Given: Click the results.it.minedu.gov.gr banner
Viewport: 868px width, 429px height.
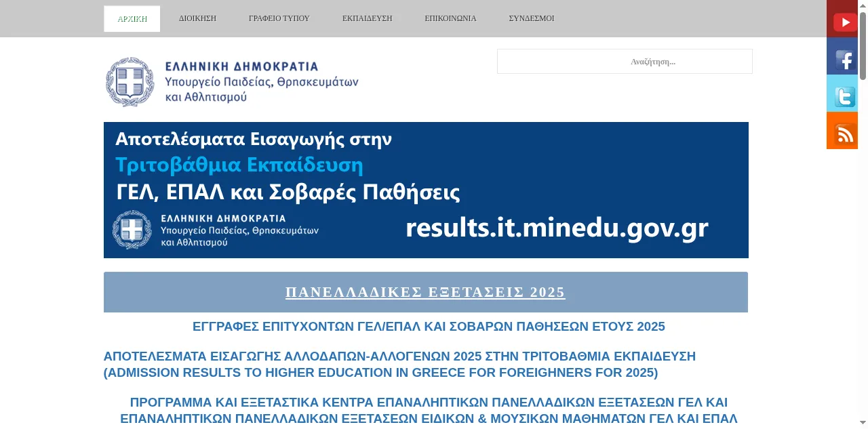Looking at the screenshot, I should 426,190.
